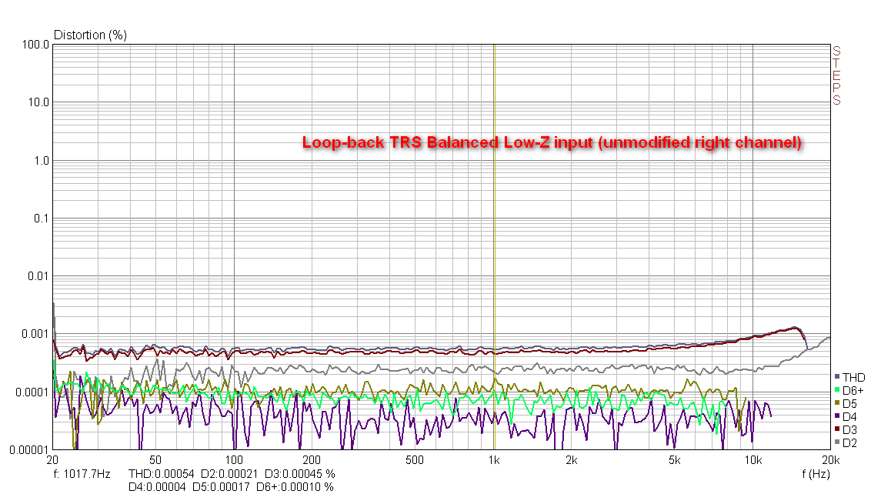871x494 pixels.
Task: Click the D6+:0.00010 % readout
Action: point(295,487)
